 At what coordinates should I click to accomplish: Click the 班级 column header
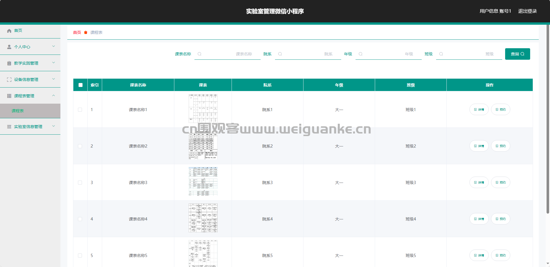click(411, 85)
